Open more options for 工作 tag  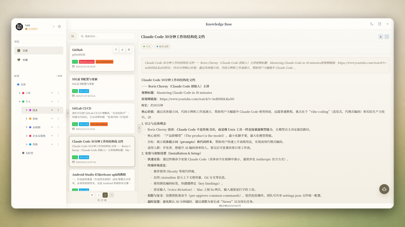tap(58, 93)
